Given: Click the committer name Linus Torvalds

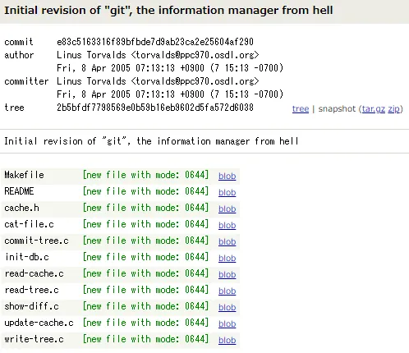Looking at the screenshot, I should 91,81.
